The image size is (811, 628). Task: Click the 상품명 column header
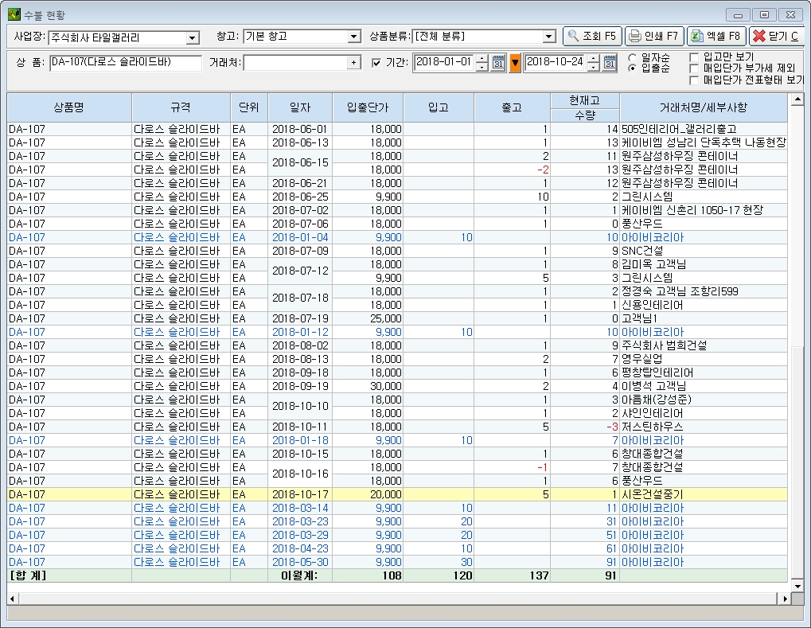click(x=69, y=107)
